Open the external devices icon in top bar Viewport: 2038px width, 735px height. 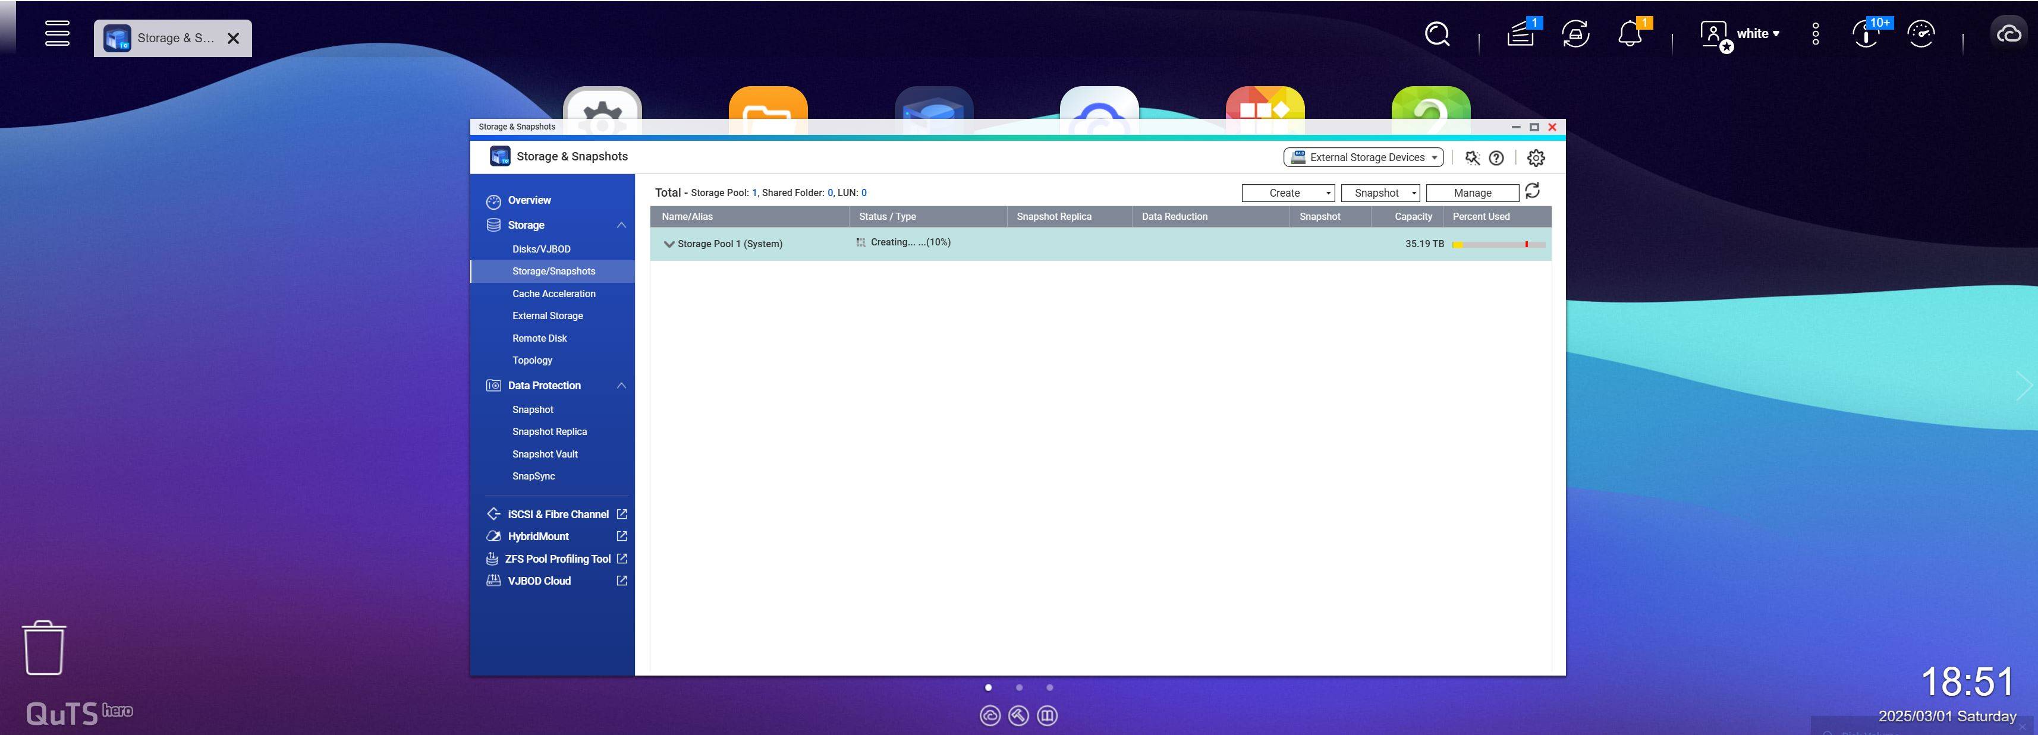click(x=1575, y=34)
